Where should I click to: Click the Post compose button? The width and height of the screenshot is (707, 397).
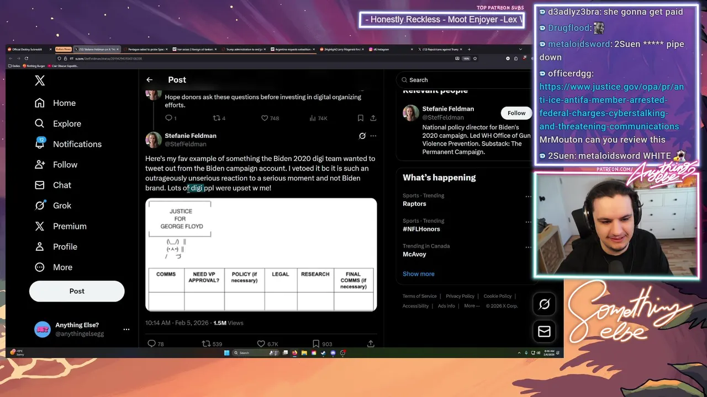tap(77, 291)
